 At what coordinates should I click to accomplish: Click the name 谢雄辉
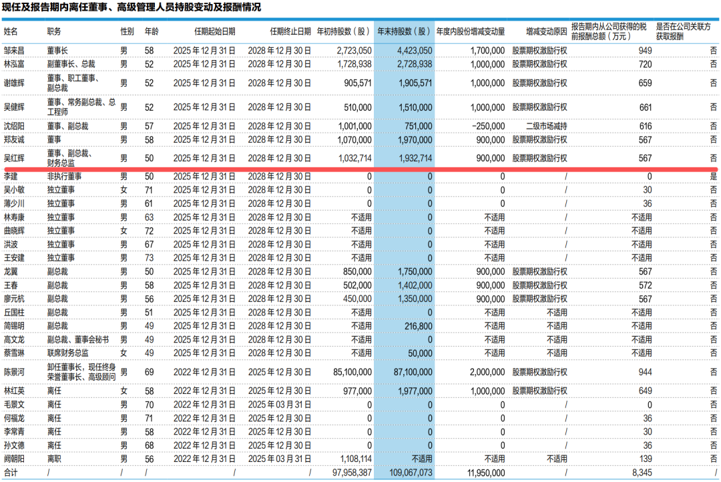pyautogui.click(x=14, y=83)
